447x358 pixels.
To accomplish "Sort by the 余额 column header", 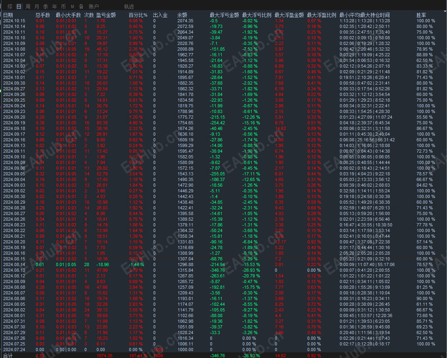I will pos(182,15).
